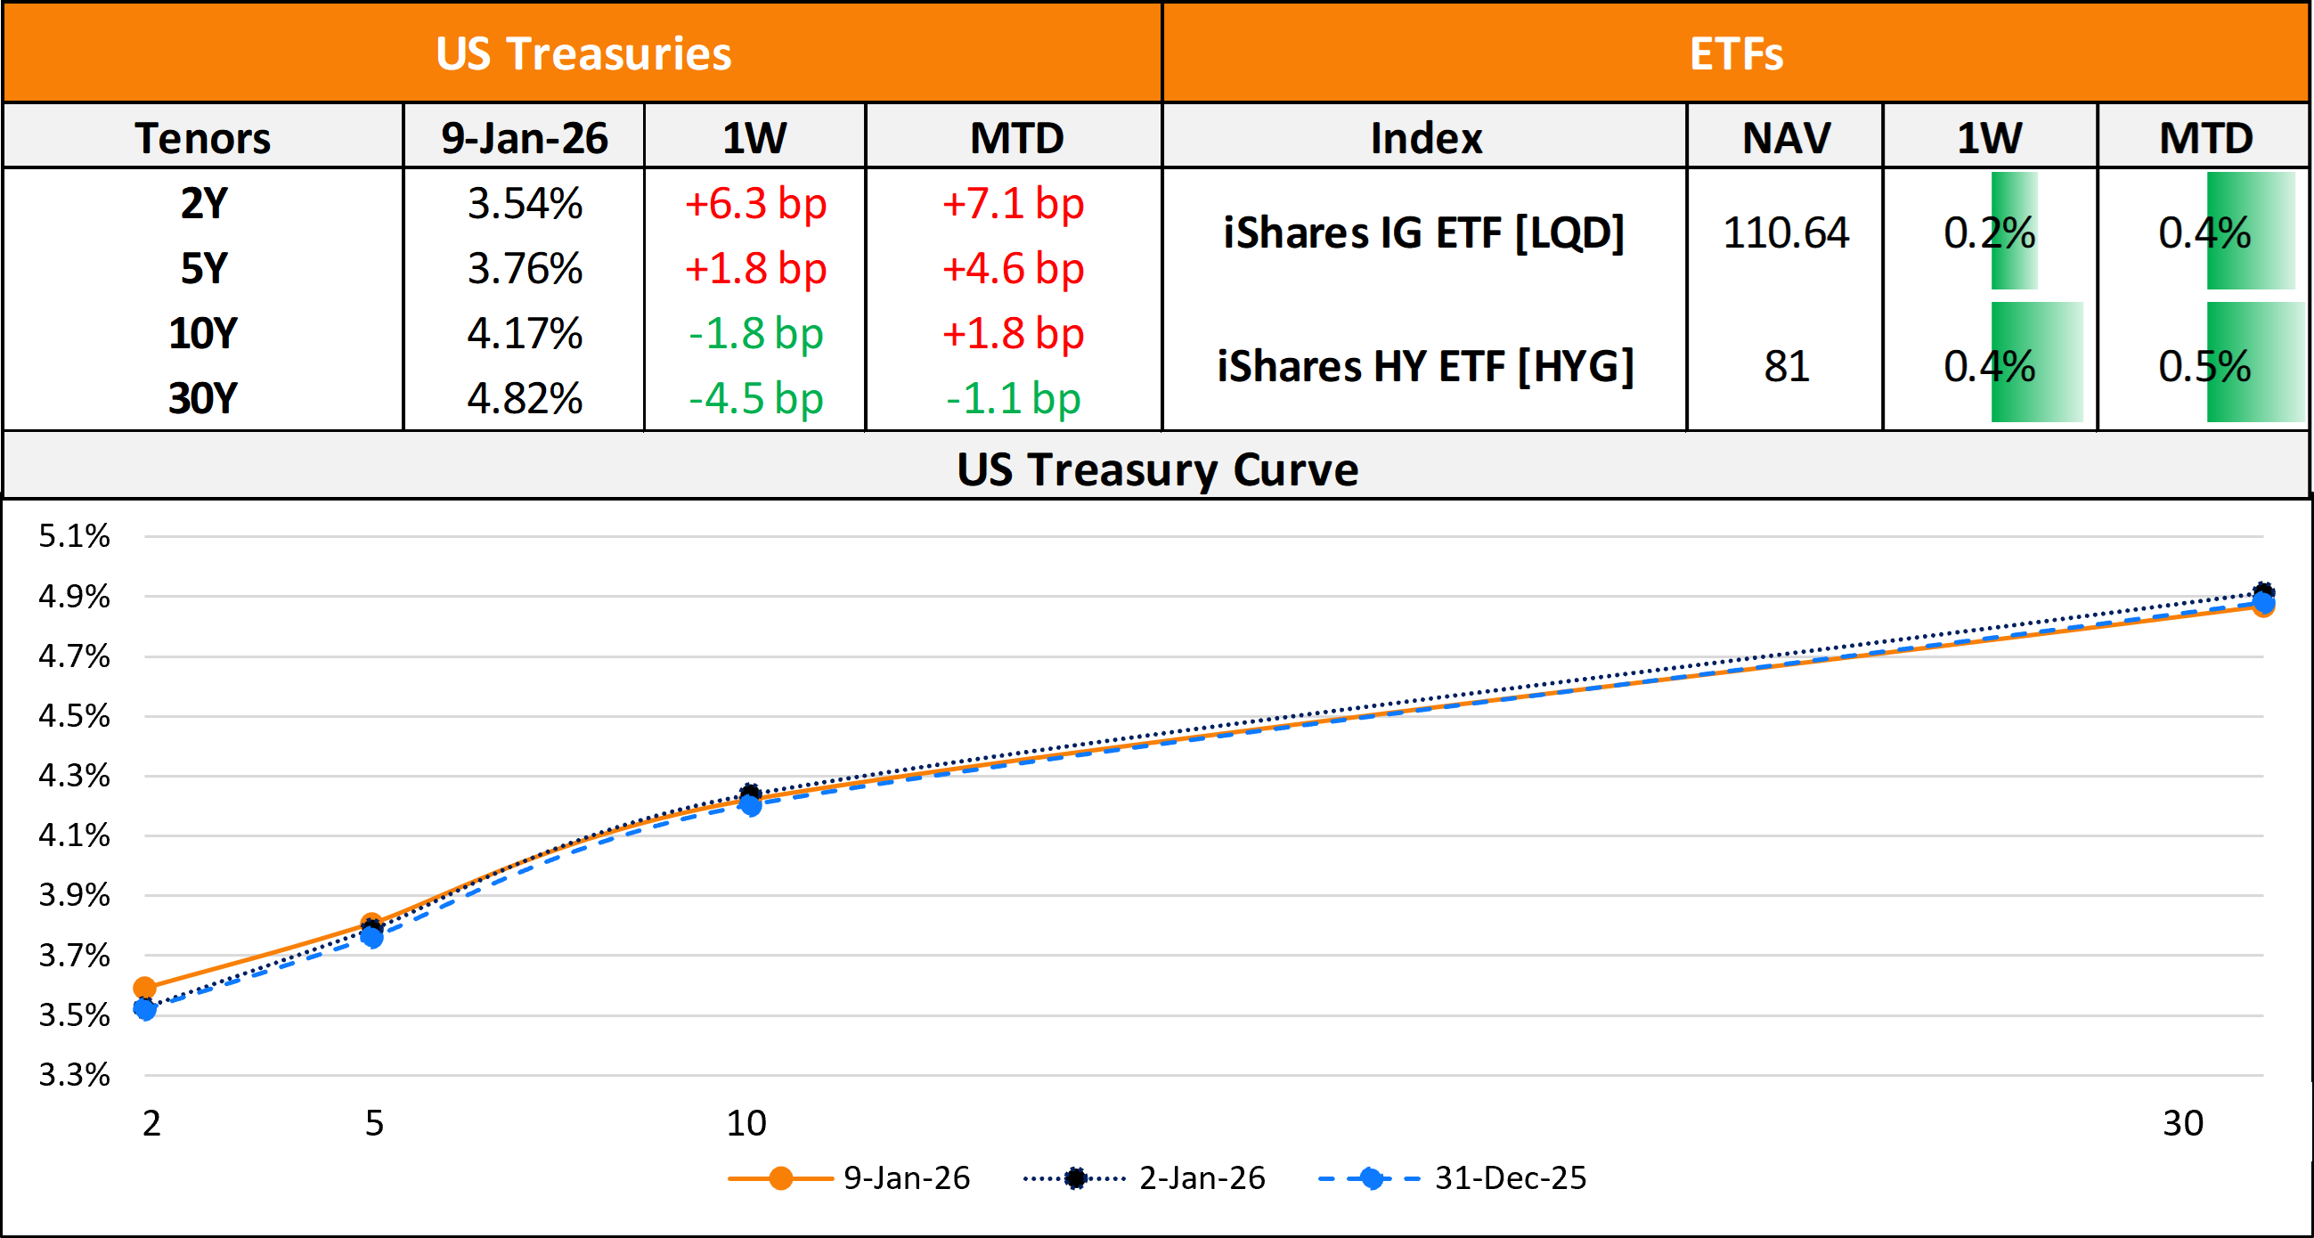Click the green bar in LQD 1W cell

pos(2014,231)
